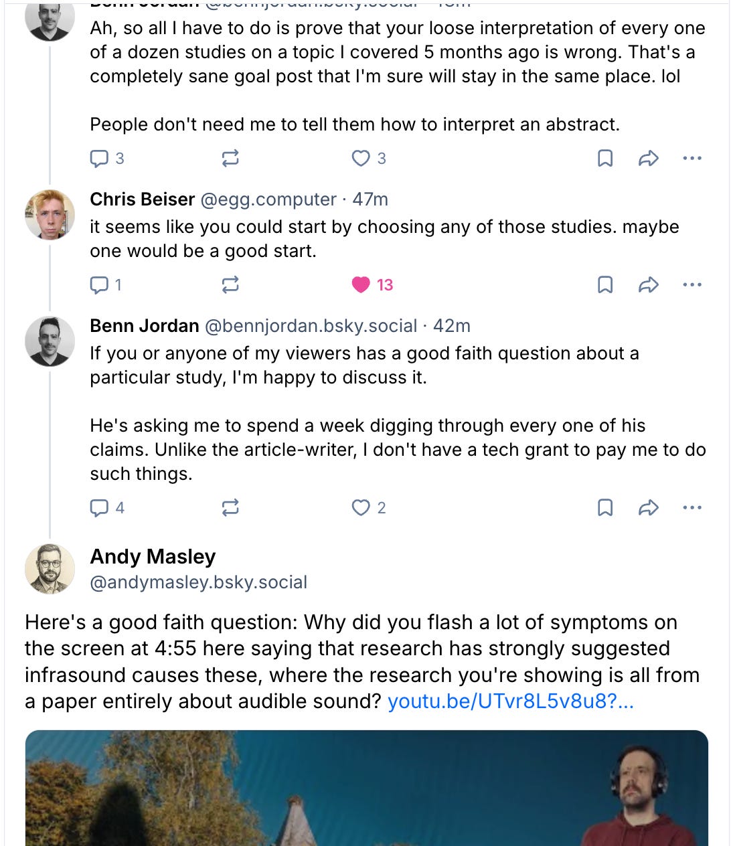
Task: Share Chris Beiser's post
Action: tap(648, 285)
